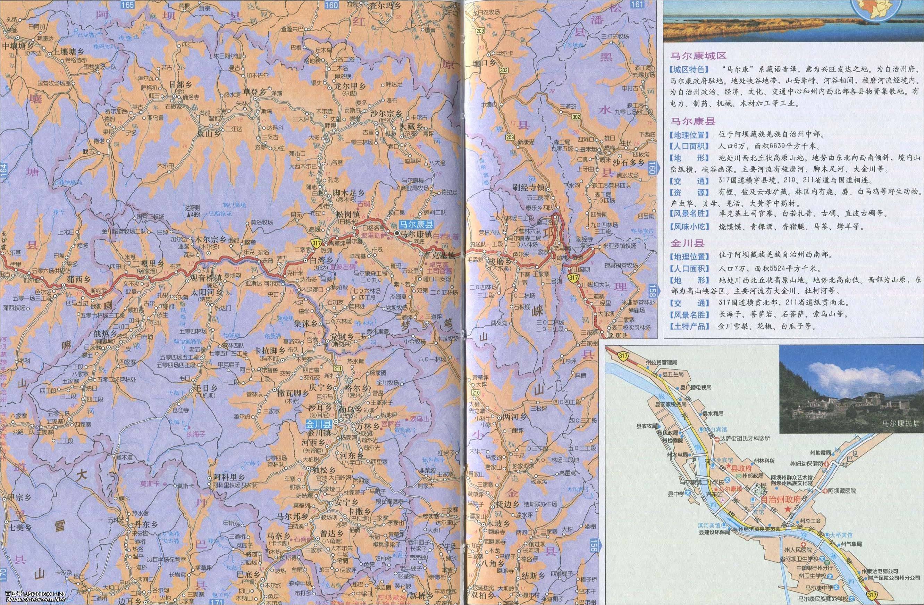The height and width of the screenshot is (605, 924).
Task: Click the school icon beside 马尔康中学
Action: 836,588
